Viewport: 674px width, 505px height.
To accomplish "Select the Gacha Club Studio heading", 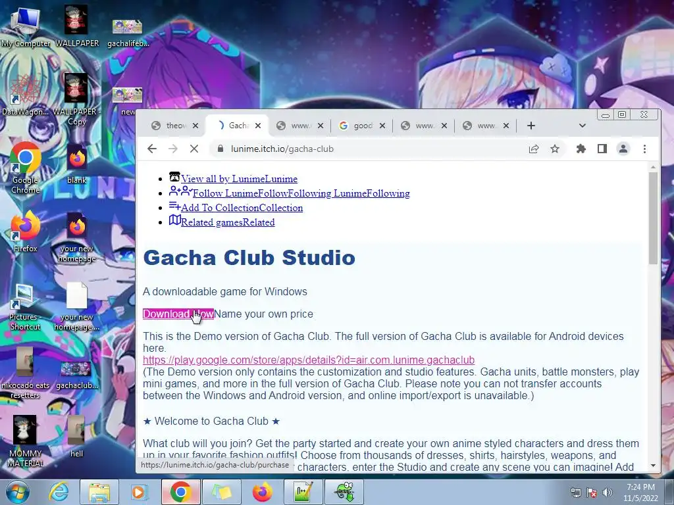I will (x=249, y=258).
